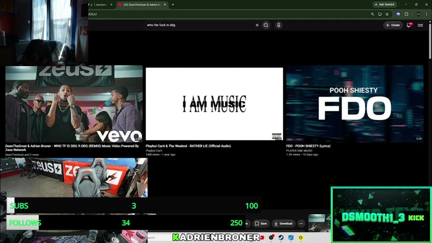Open 'RATHER LIE (Official Audio)' title
Image resolution: width=432 pixels, height=243 pixels.
click(x=188, y=146)
